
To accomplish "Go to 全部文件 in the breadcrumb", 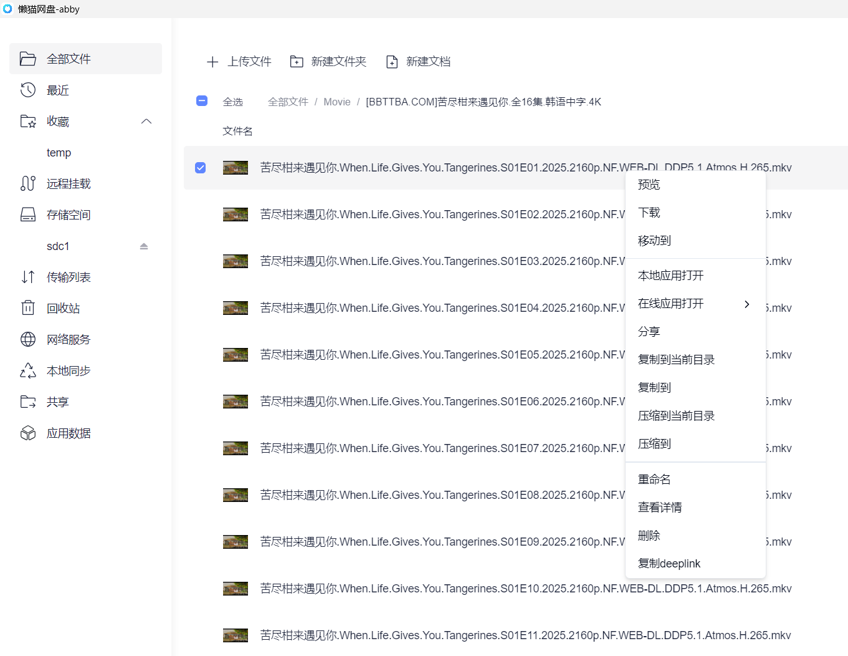I will click(x=288, y=102).
